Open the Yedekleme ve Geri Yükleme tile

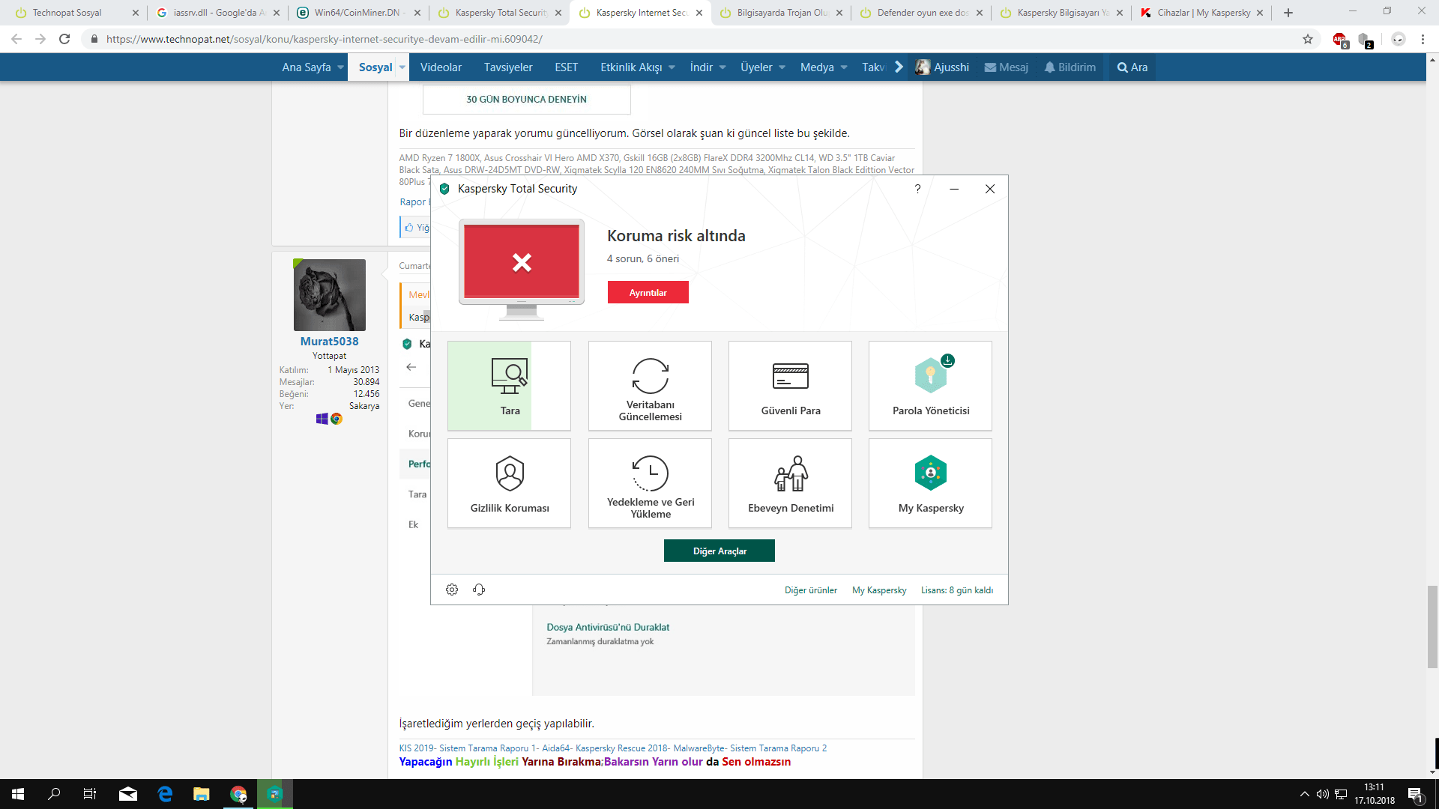click(650, 483)
